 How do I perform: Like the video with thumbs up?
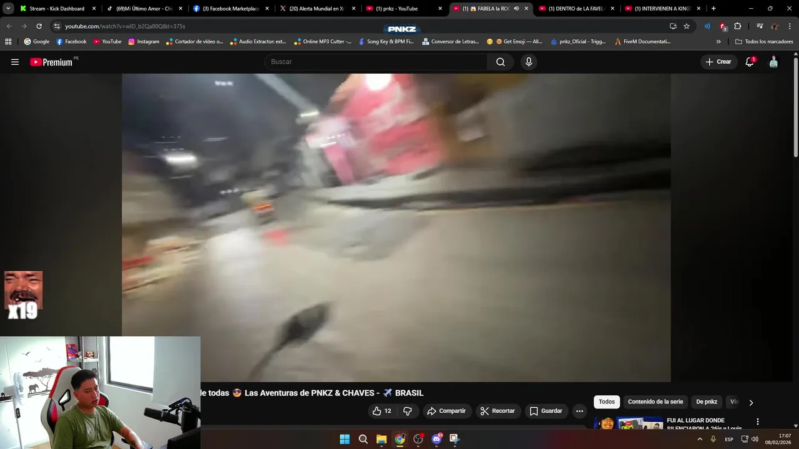point(382,411)
